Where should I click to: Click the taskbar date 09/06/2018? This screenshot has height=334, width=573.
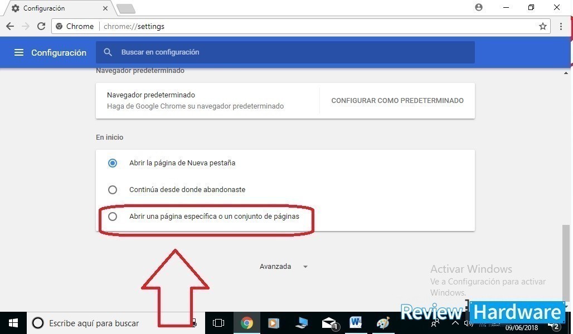(x=522, y=328)
